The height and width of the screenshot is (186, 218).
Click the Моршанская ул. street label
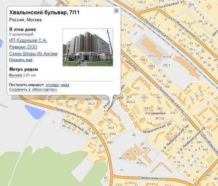(x=157, y=128)
